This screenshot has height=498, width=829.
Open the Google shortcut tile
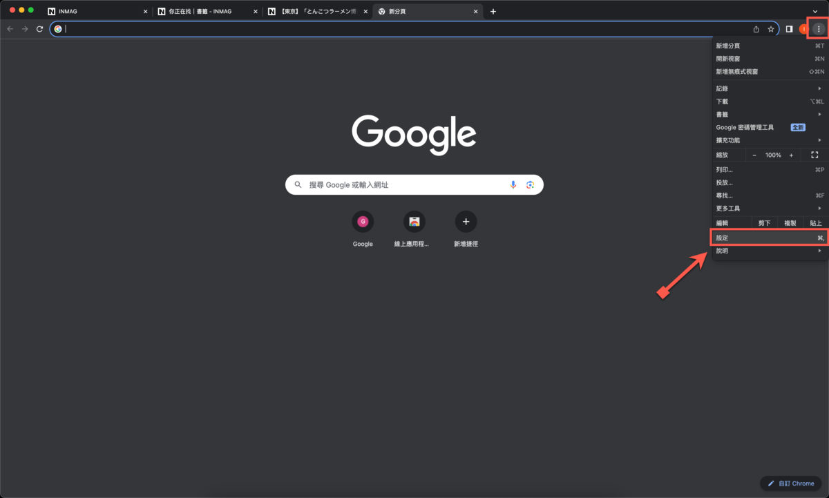coord(363,230)
